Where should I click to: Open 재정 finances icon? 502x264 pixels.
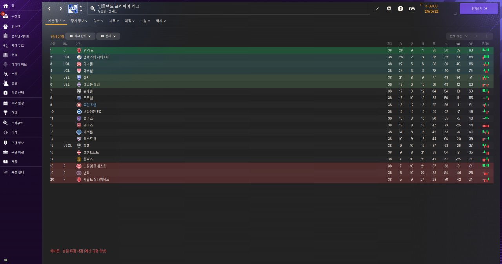[5, 162]
